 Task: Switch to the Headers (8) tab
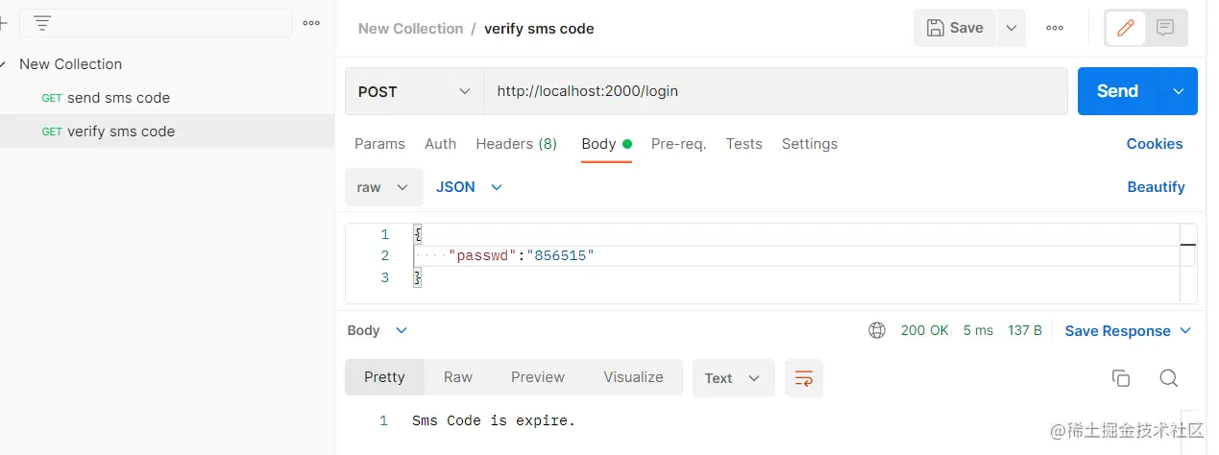coord(516,144)
